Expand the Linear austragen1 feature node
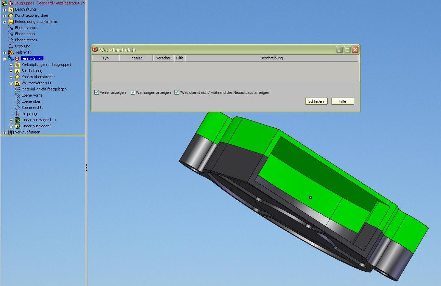 pyautogui.click(x=11, y=120)
